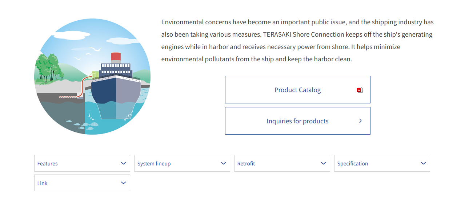Expand the Specification chevron arrow

pos(423,163)
